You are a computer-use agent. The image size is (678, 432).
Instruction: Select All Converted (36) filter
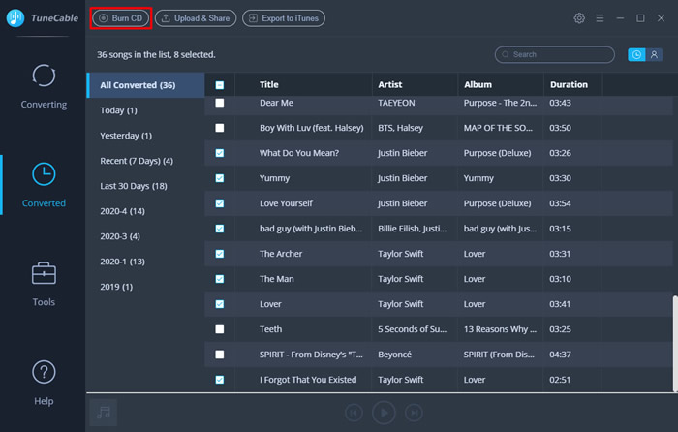[x=145, y=85]
